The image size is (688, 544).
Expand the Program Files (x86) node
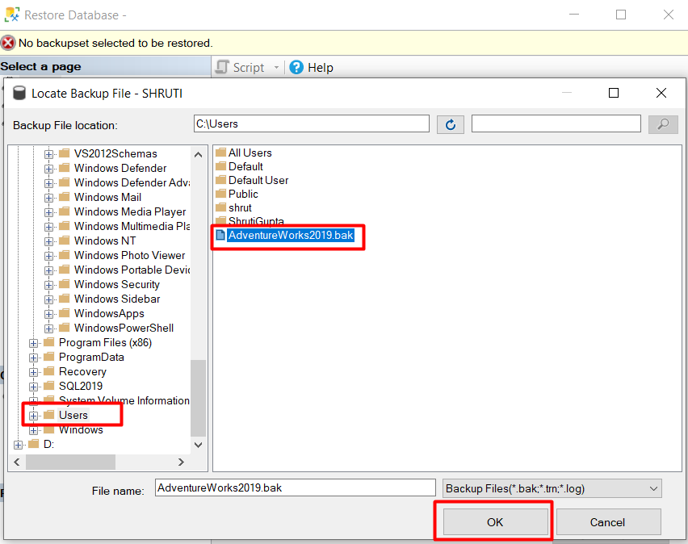[x=33, y=343]
